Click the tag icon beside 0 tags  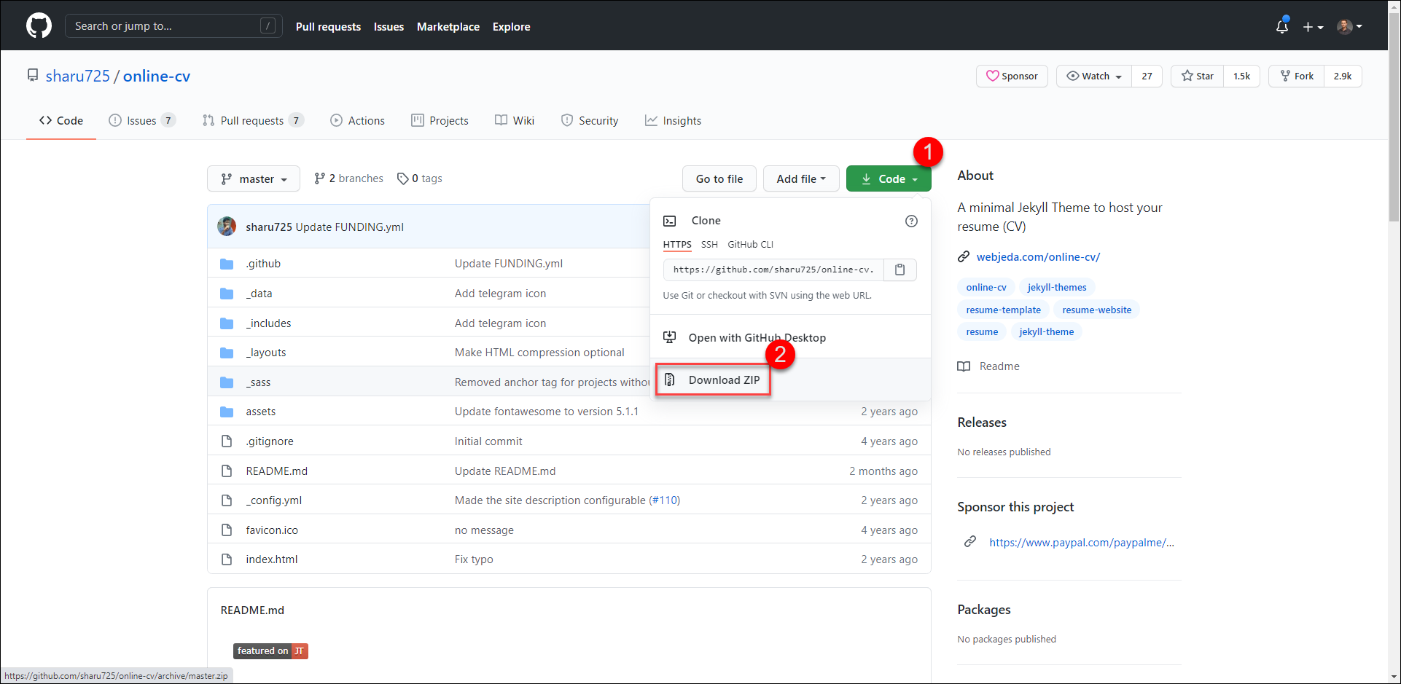pos(402,178)
